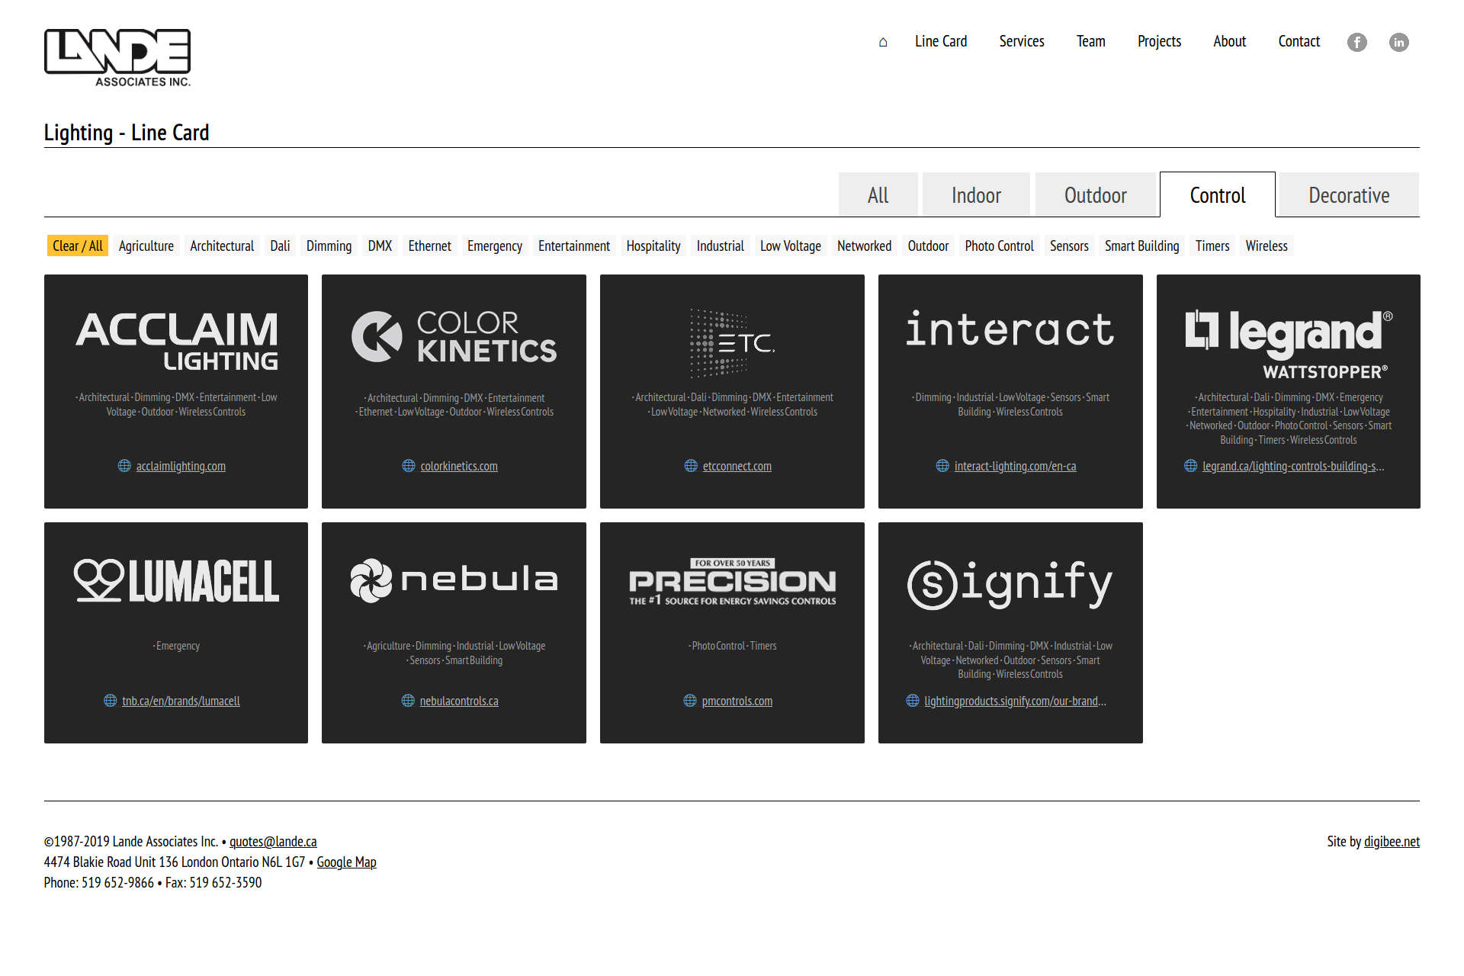Filter by Photo Control
The width and height of the screenshot is (1464, 976).
999,246
